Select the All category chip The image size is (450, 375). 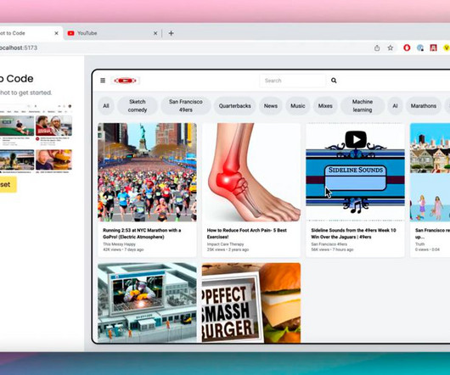(106, 106)
